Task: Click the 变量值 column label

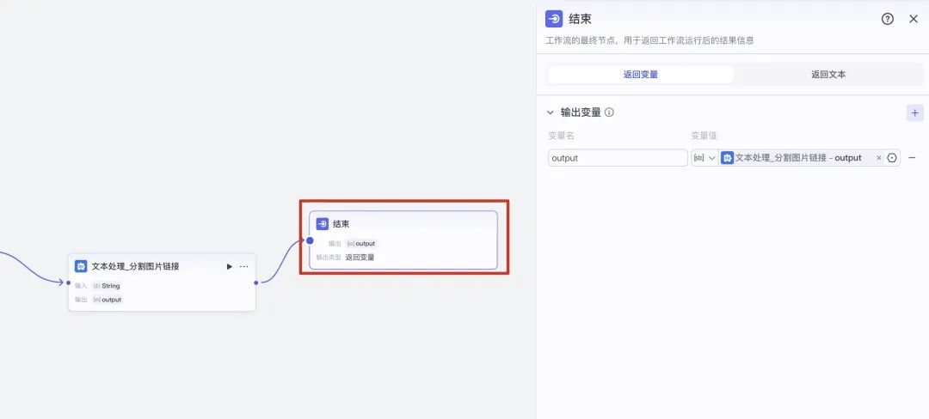Action: (x=704, y=136)
